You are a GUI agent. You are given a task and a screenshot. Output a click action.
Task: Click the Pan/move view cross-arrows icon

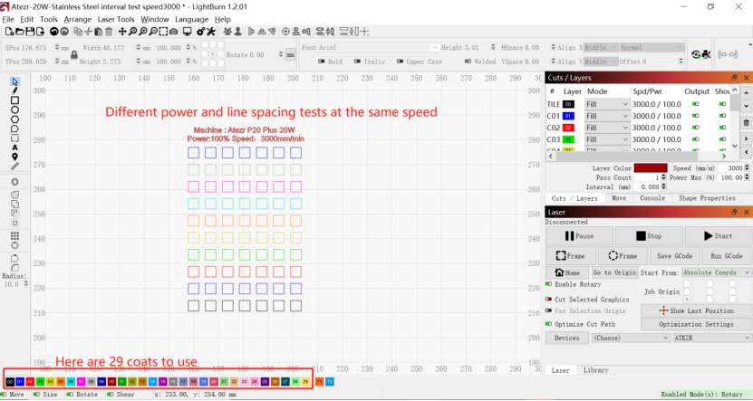click(122, 32)
